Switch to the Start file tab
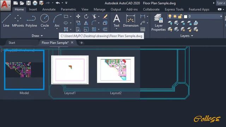This screenshot has width=226, height=127. point(12,43)
